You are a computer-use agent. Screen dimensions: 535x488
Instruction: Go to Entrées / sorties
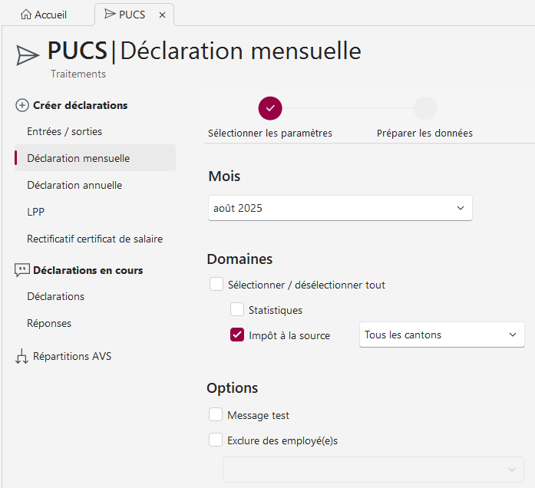tap(64, 131)
